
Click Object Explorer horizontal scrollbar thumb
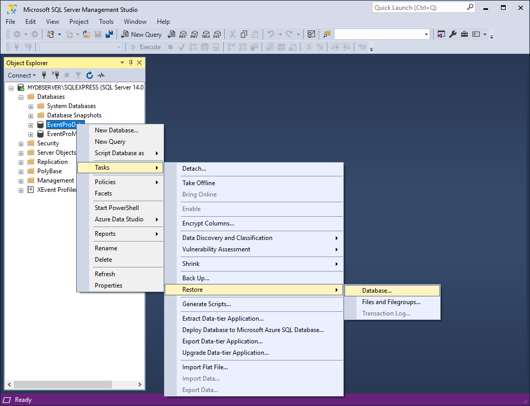[x=63, y=384]
